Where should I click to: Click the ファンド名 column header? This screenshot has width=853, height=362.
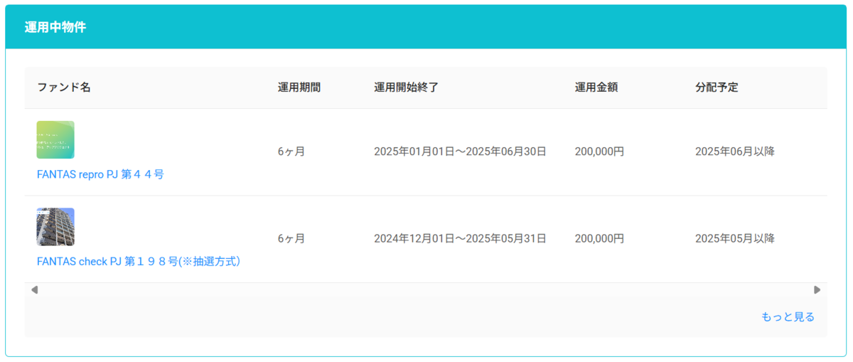point(64,87)
